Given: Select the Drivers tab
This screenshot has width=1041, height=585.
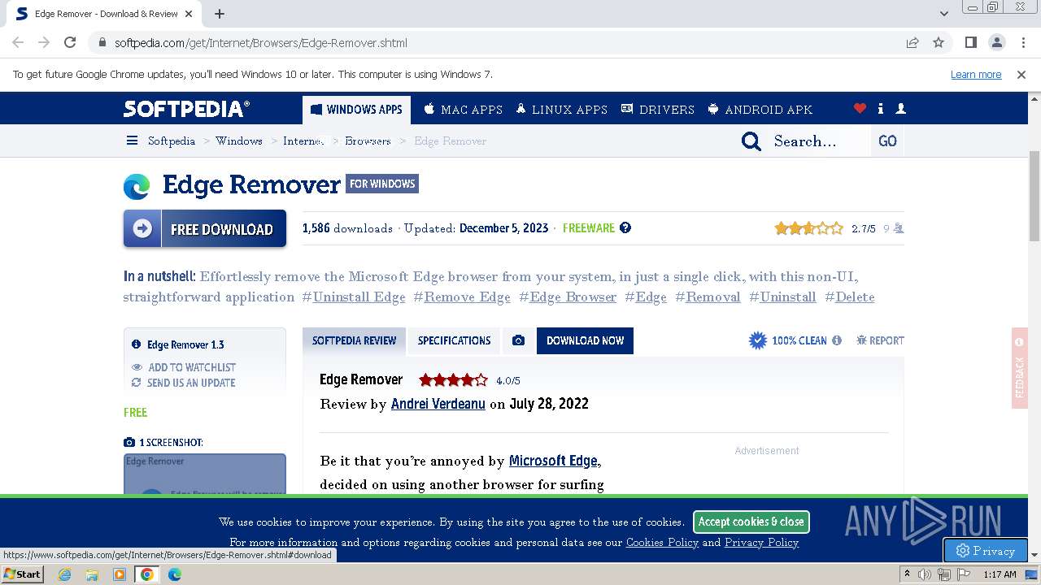Looking at the screenshot, I should point(657,109).
